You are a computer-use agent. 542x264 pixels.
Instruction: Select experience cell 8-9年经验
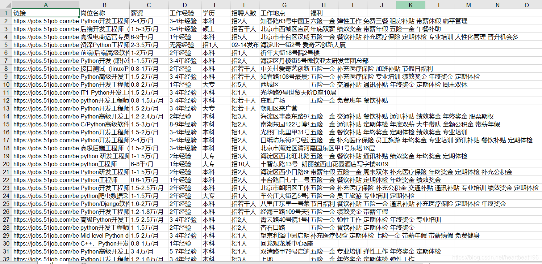185,124
